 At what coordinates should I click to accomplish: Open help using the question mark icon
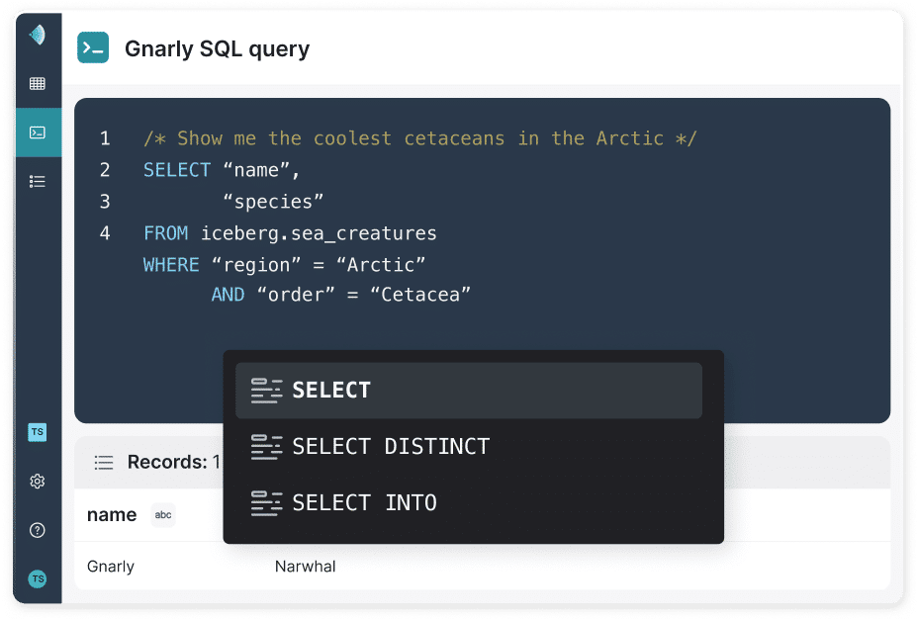click(x=38, y=530)
